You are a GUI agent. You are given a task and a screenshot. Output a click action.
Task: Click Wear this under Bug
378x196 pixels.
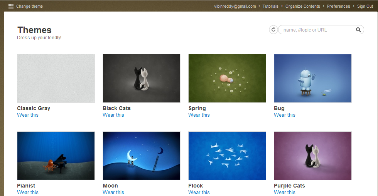pos(285,115)
